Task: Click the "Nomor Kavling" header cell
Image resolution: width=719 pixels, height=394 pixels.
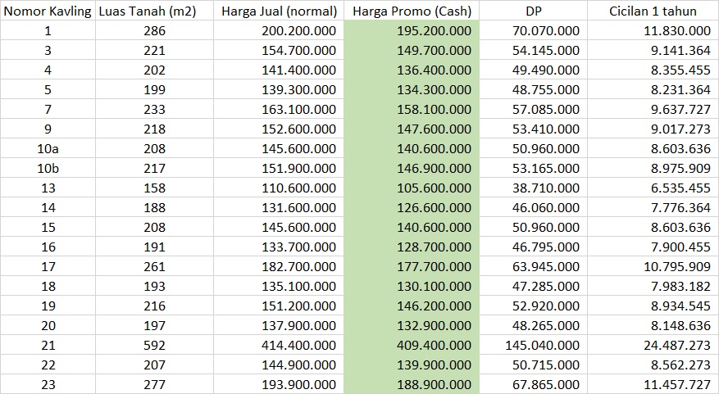Action: click(48, 11)
